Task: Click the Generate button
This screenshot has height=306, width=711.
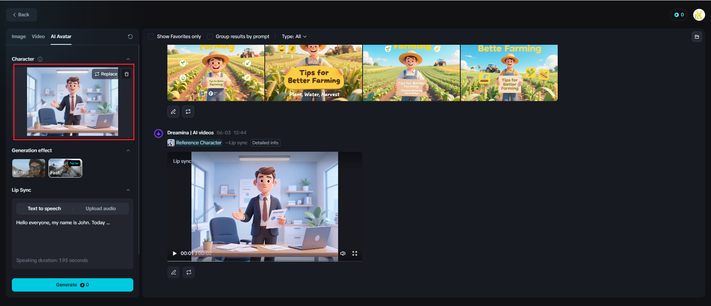Action: 73,285
